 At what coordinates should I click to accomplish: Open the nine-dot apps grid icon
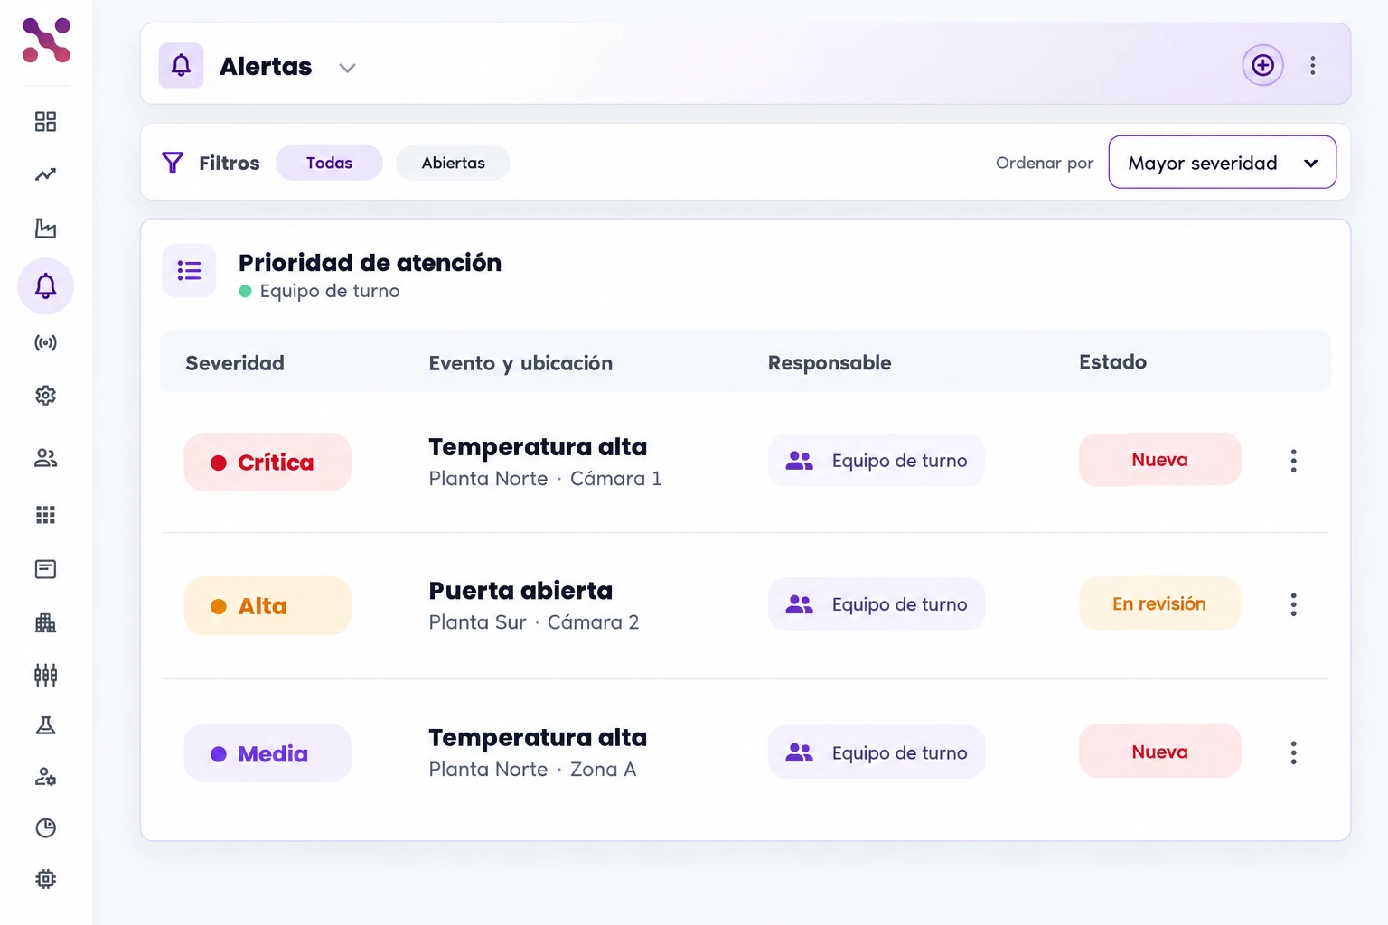click(45, 514)
